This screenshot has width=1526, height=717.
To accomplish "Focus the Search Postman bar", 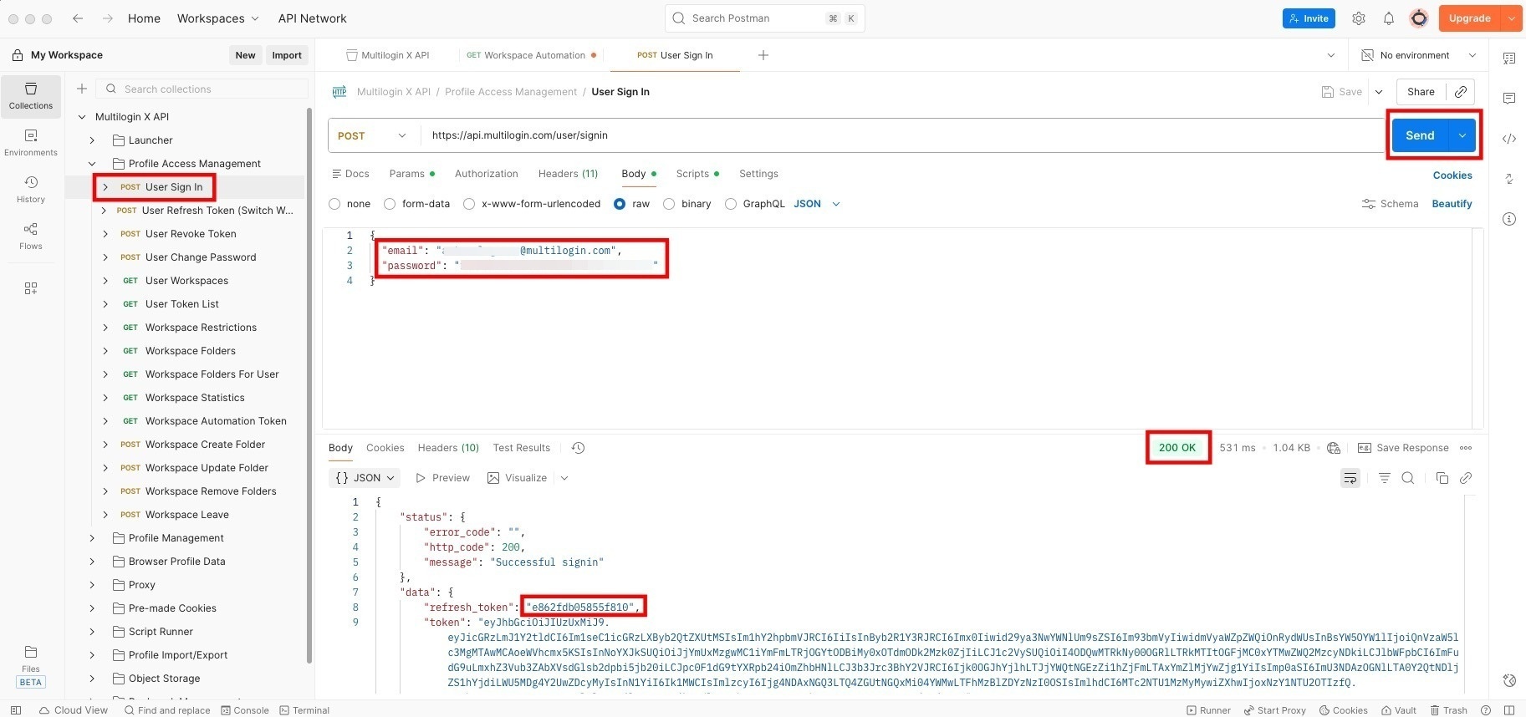I will 765,18.
